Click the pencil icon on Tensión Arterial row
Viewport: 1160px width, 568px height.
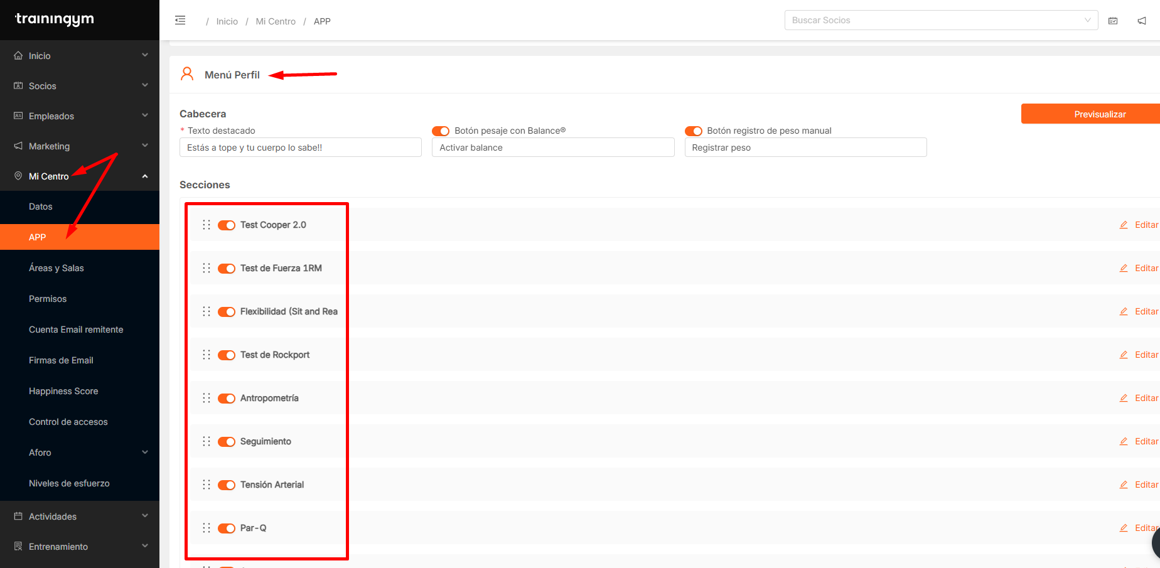(x=1124, y=485)
